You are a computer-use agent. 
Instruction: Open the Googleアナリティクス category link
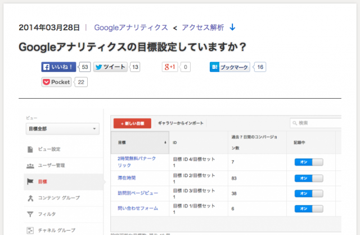(131, 27)
